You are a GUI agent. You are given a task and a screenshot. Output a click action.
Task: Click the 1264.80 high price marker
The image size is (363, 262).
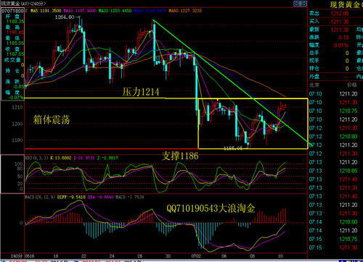(65, 17)
